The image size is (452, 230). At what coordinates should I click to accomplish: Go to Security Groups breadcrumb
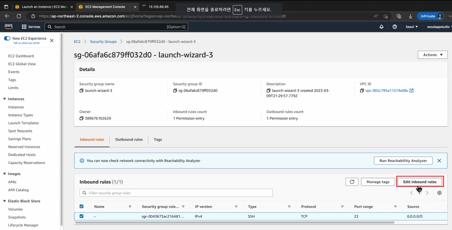[103, 42]
